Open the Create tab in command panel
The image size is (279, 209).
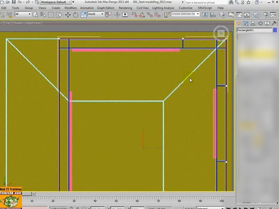[239, 24]
